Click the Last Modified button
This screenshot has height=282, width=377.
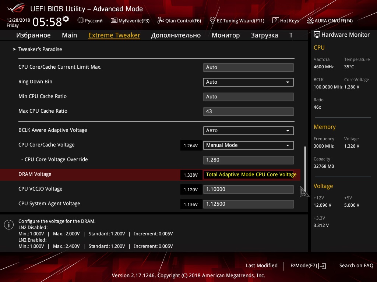262,266
